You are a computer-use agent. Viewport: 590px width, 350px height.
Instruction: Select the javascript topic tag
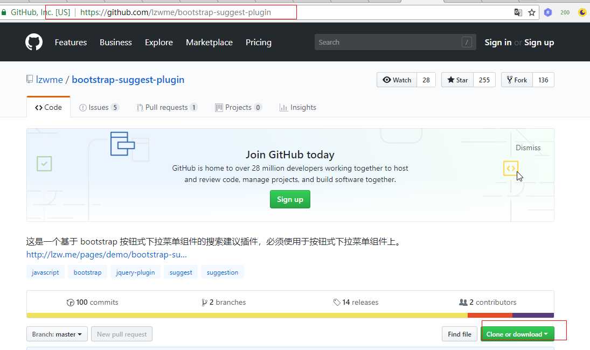click(45, 272)
